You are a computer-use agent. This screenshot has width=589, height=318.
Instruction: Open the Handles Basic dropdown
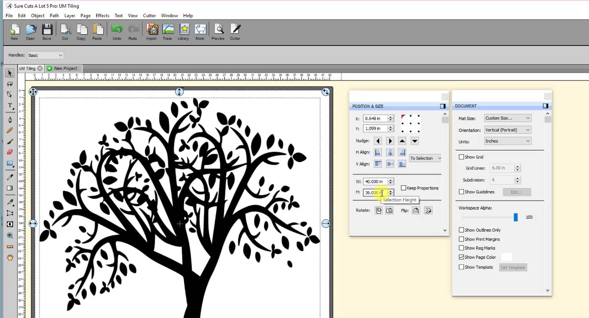click(x=45, y=55)
